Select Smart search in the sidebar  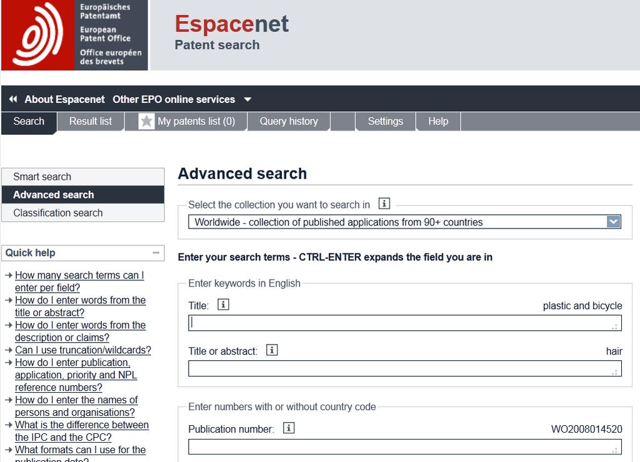(x=83, y=177)
